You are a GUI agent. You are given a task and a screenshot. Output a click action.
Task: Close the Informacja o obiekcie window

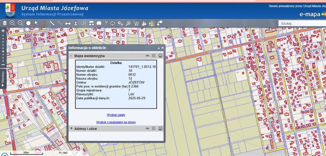163,48
